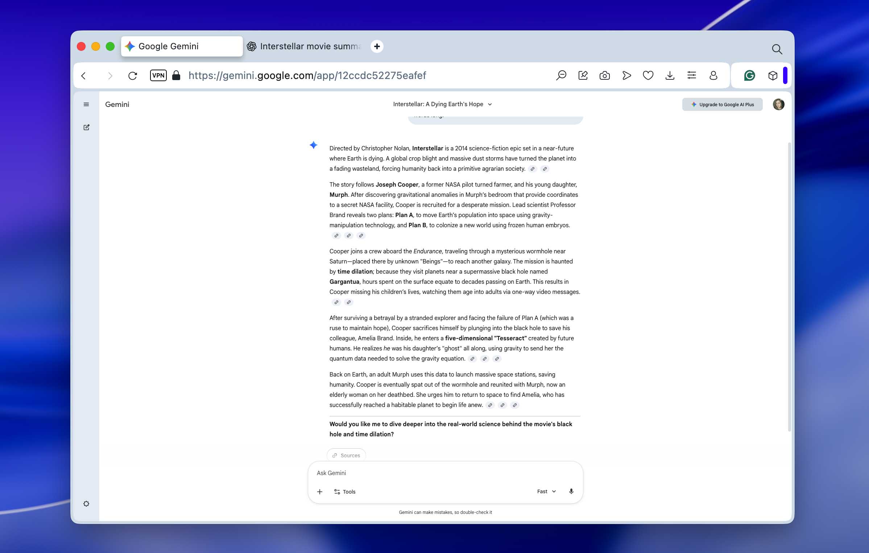Image resolution: width=869 pixels, height=553 pixels.
Task: Click the Grammarly extension icon
Action: point(749,75)
